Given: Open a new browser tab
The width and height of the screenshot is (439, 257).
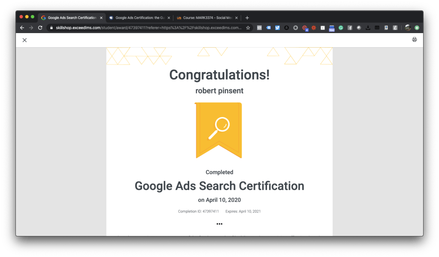Looking at the screenshot, I should 247,18.
